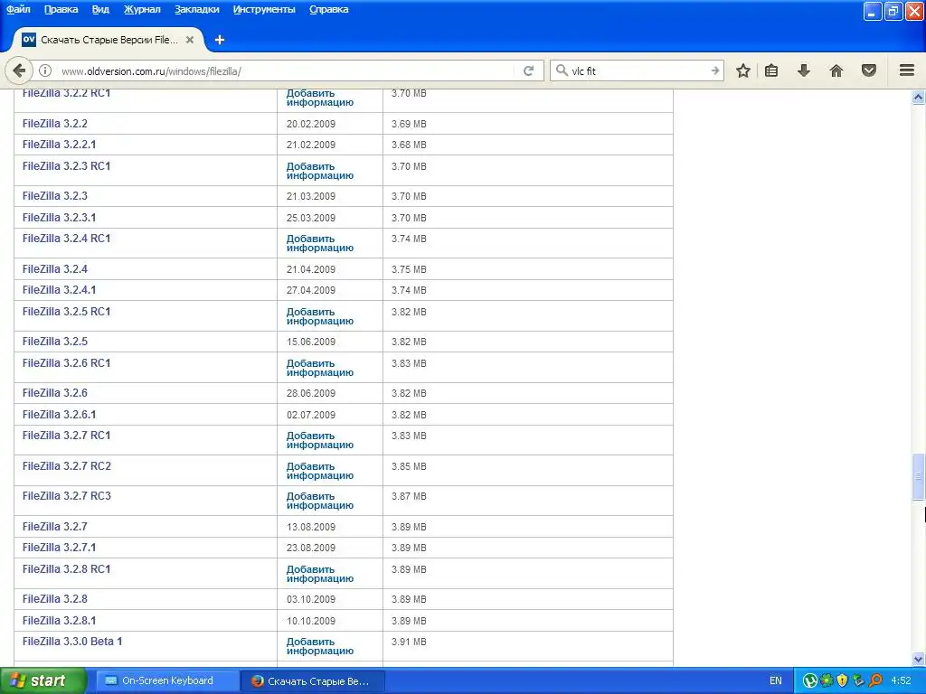
Task: Select date 13.08.2009 of FileZilla 3.2.7
Action: click(x=311, y=527)
